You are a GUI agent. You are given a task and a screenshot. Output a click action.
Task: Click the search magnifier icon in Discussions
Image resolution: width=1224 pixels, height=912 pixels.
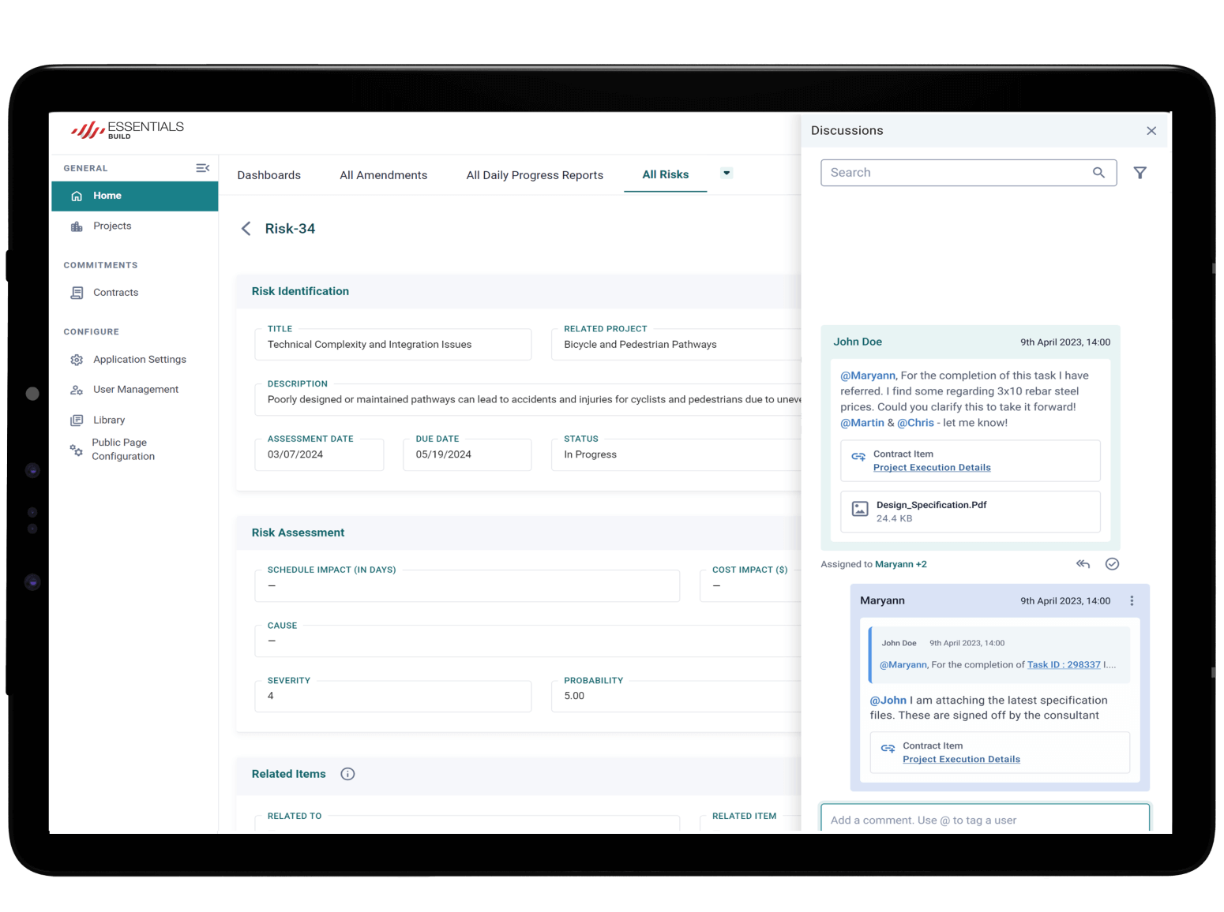point(1098,173)
